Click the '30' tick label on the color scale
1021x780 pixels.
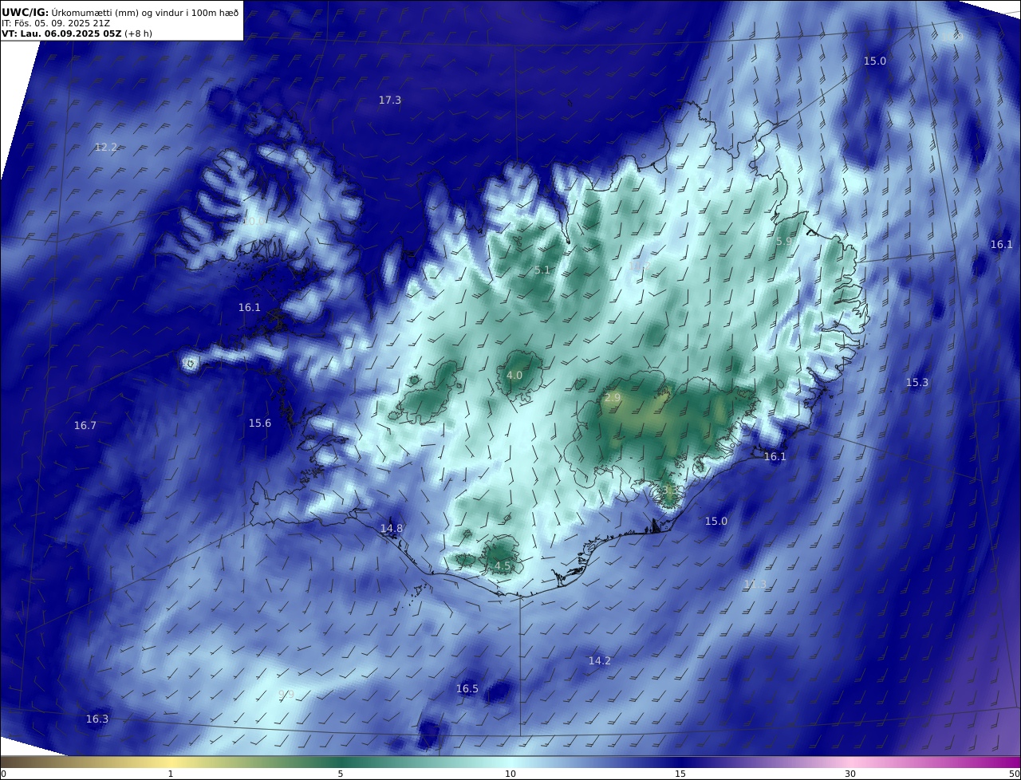(x=850, y=774)
